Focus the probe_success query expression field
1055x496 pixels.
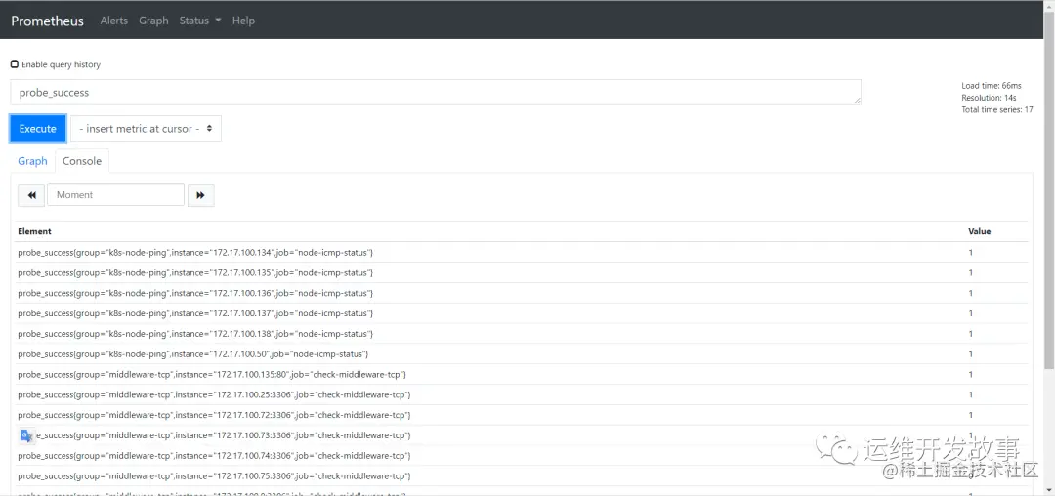pyautogui.click(x=436, y=92)
